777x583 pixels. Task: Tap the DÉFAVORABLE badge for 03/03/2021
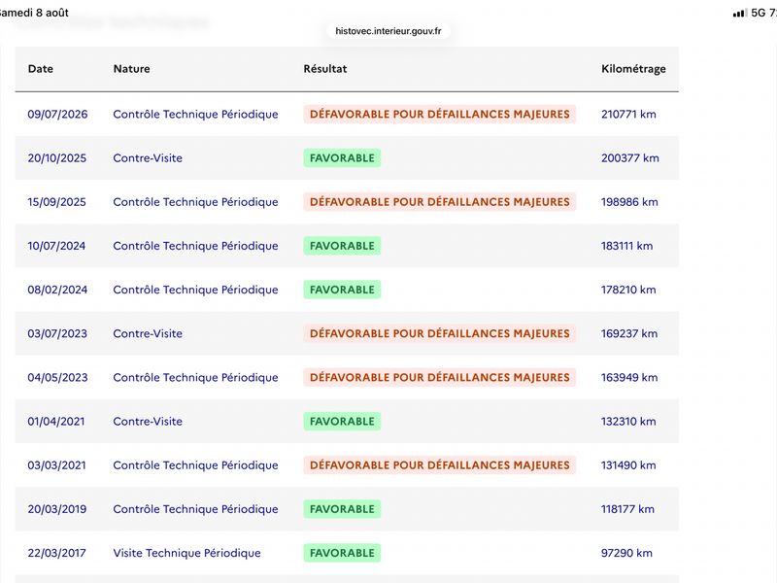440,465
